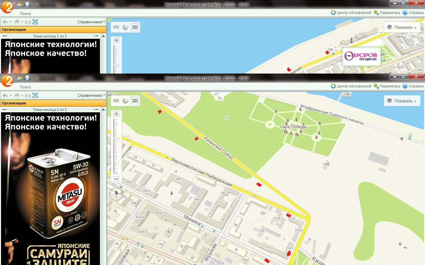Go to next monthly theme in lower window
Viewport: 425px width, 265px height.
[x=96, y=110]
